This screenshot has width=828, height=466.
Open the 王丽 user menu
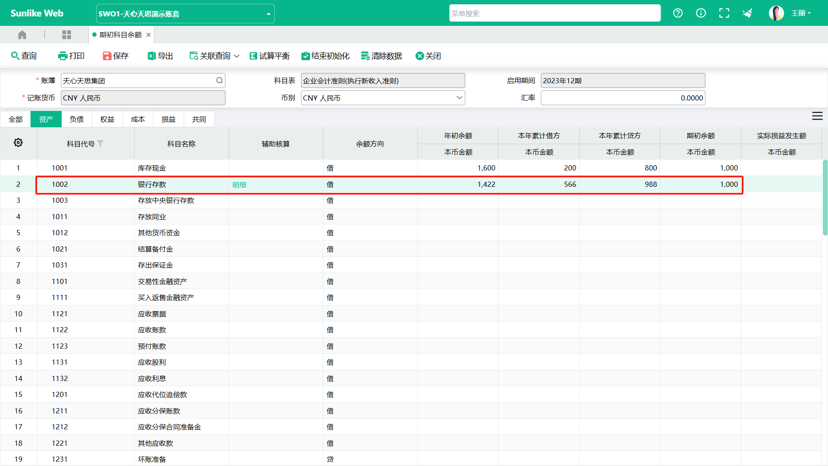pyautogui.click(x=801, y=13)
